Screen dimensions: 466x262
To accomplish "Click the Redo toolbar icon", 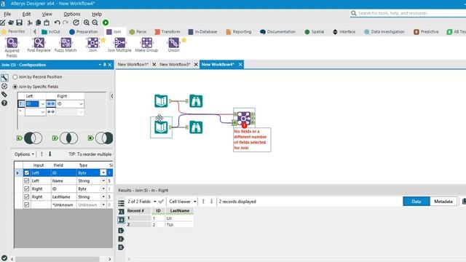I will point(66,23).
